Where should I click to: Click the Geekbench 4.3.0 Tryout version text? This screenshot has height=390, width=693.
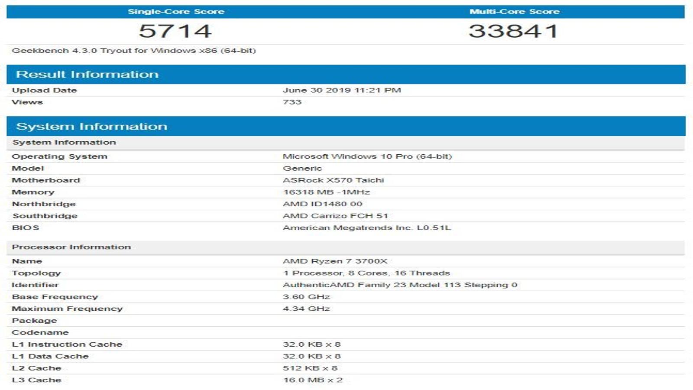click(x=134, y=51)
